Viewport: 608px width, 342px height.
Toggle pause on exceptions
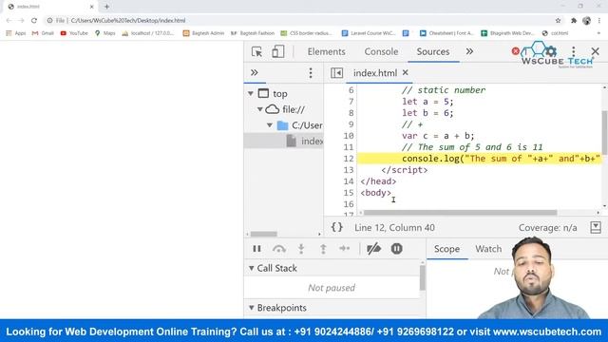(396, 249)
